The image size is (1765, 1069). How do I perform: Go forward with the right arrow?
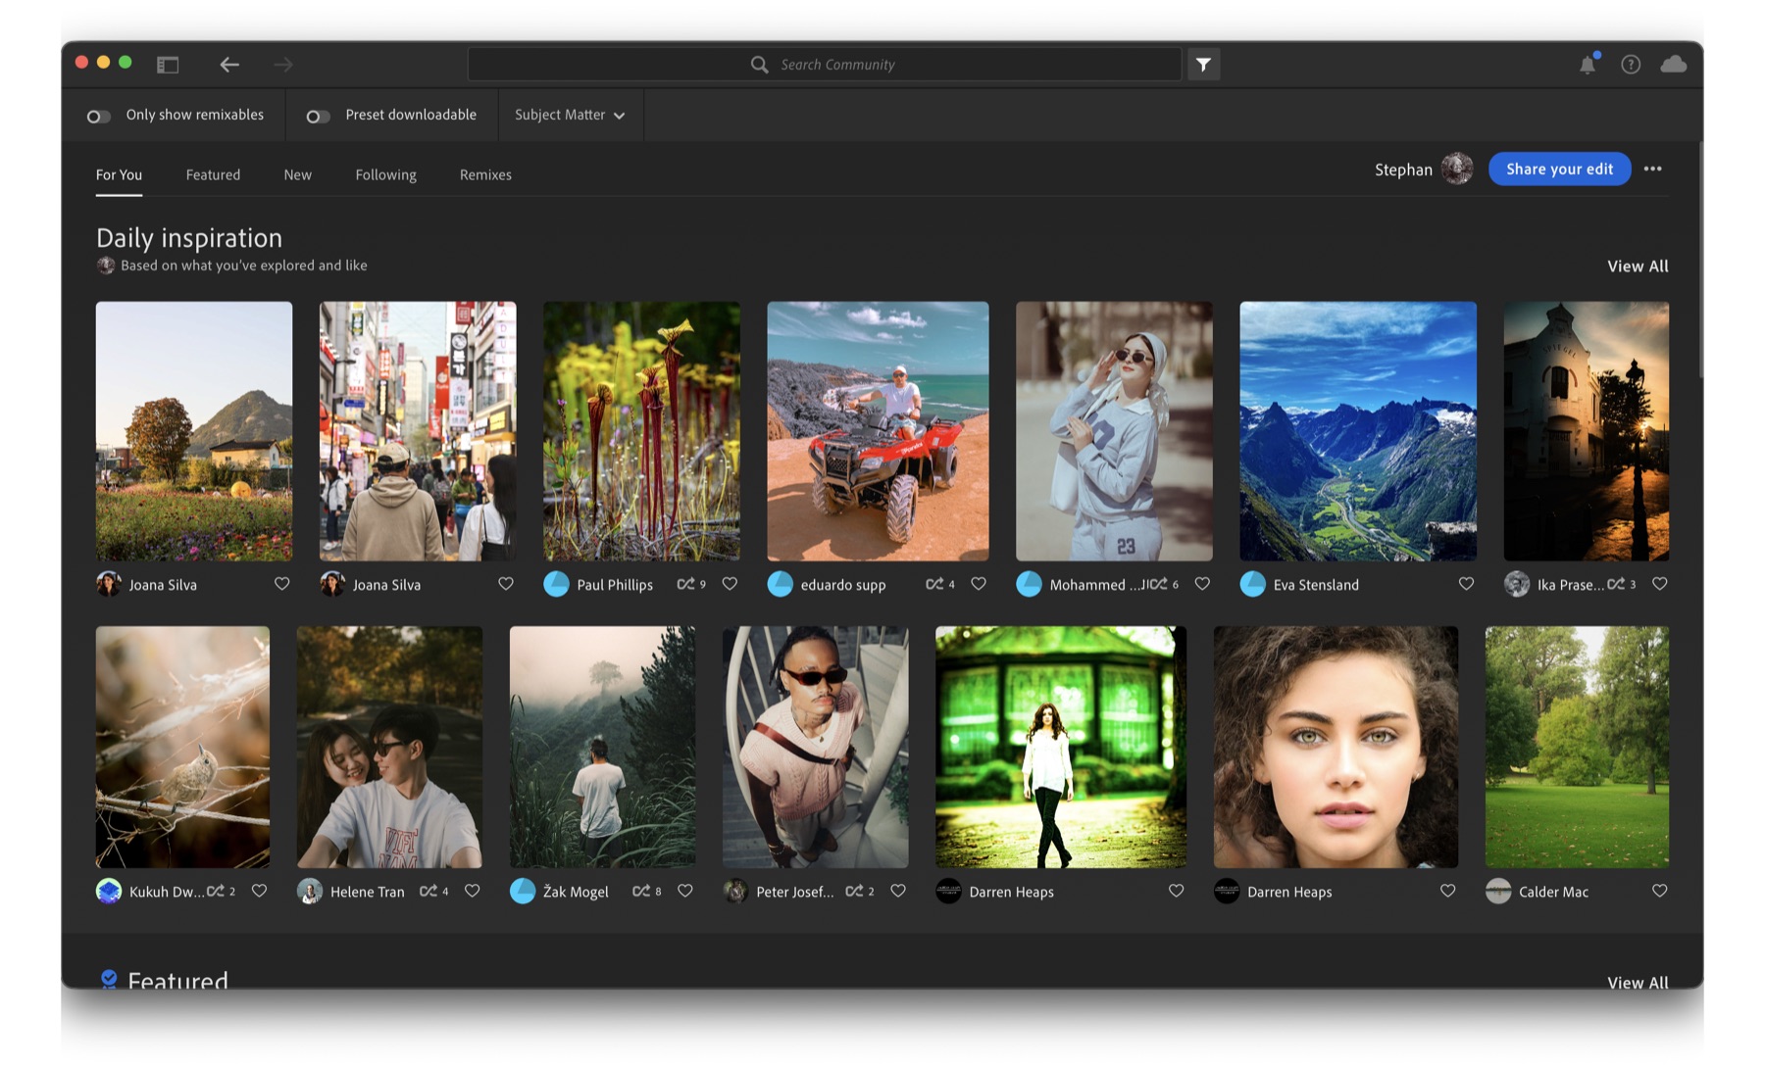tap(283, 65)
